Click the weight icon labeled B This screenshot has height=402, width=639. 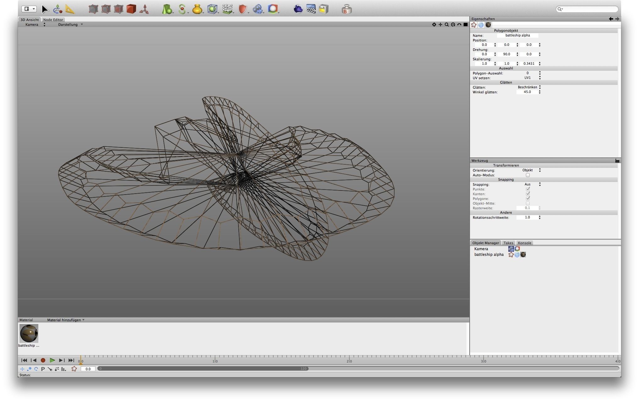coord(347,9)
